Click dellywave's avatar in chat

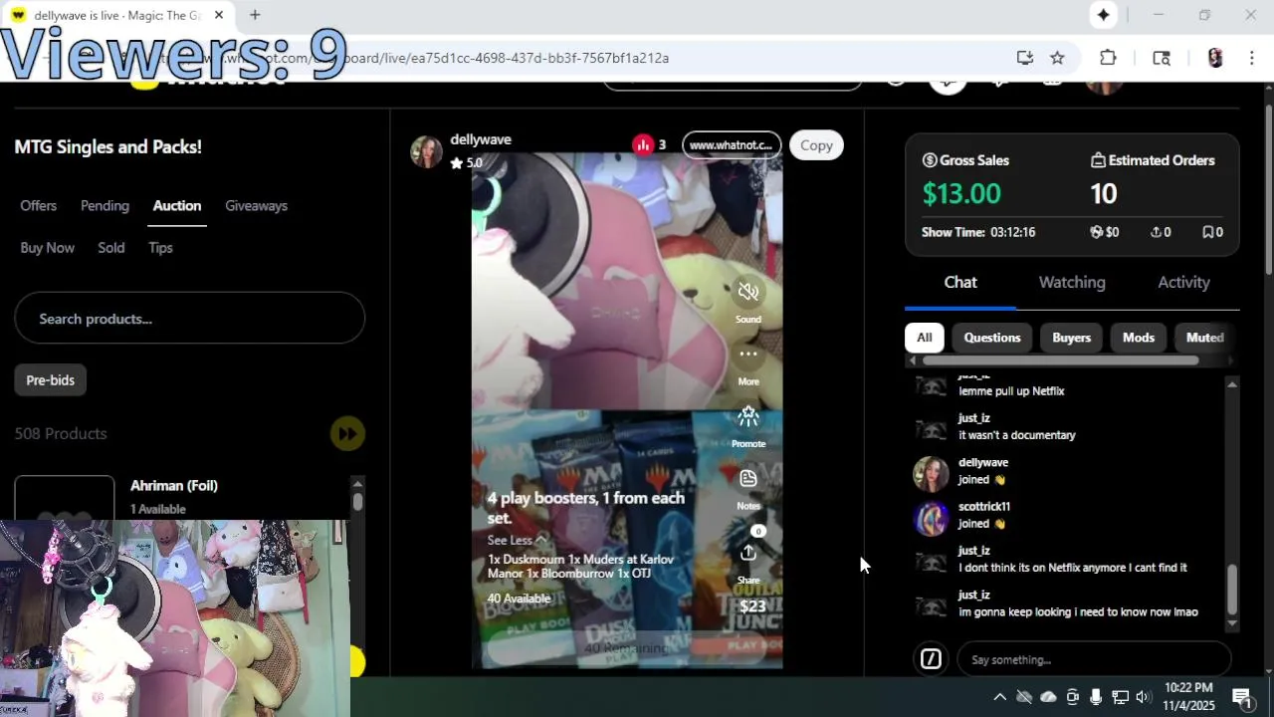931,474
